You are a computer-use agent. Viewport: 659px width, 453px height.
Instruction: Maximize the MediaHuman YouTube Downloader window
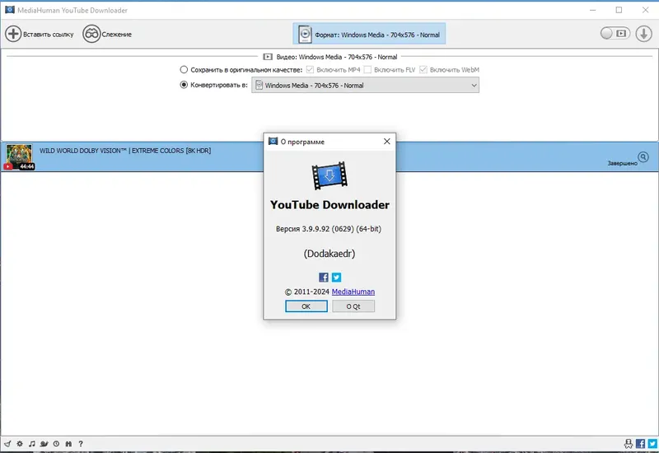point(619,10)
